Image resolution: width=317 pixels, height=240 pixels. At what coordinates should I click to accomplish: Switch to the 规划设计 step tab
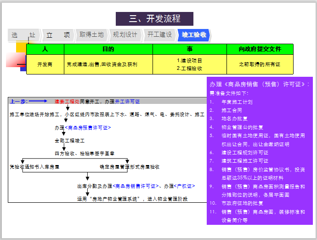pos(125,35)
